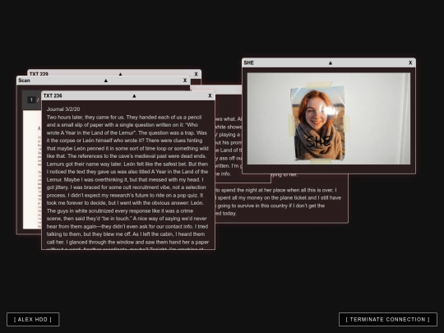Collapse the SHE window using its triangle
The width and height of the screenshot is (444, 333).
tap(331, 62)
